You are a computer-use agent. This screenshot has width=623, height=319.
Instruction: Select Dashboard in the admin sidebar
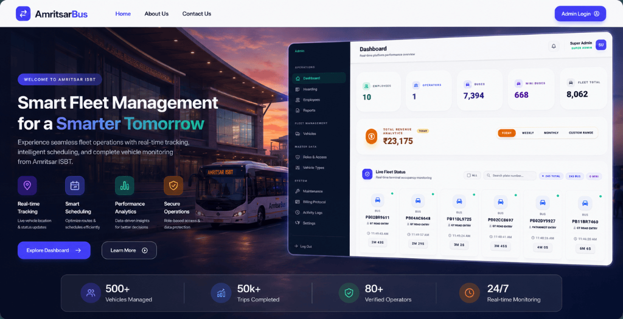coord(319,78)
